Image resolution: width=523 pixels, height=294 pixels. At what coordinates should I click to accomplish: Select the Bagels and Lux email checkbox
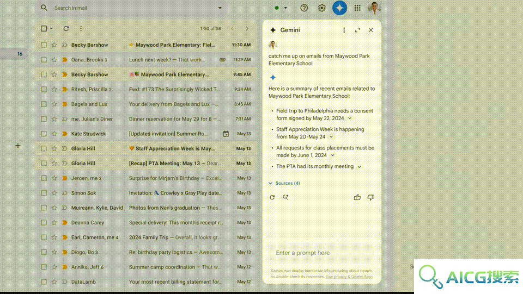[44, 104]
